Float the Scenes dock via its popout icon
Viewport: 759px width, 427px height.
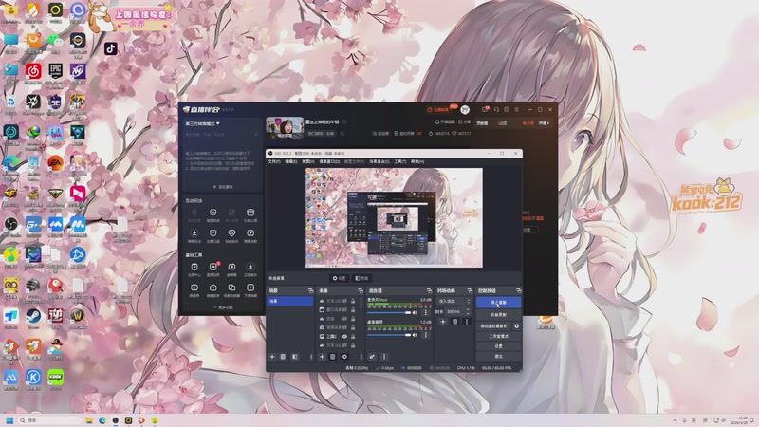[x=310, y=290]
